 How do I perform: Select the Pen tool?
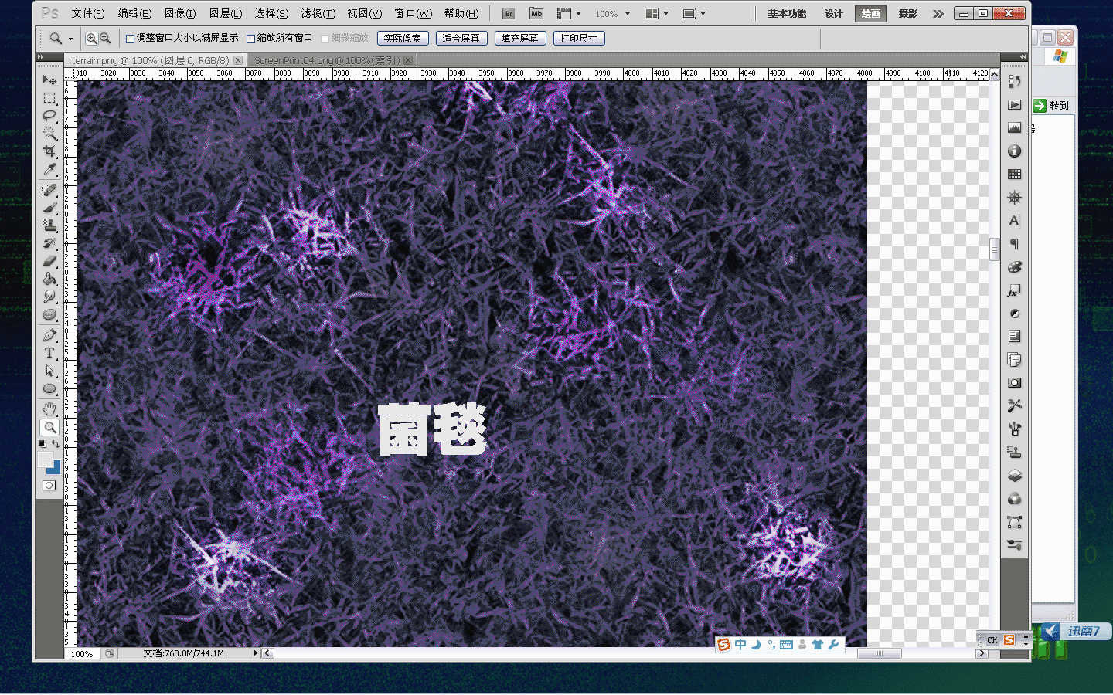(x=49, y=335)
